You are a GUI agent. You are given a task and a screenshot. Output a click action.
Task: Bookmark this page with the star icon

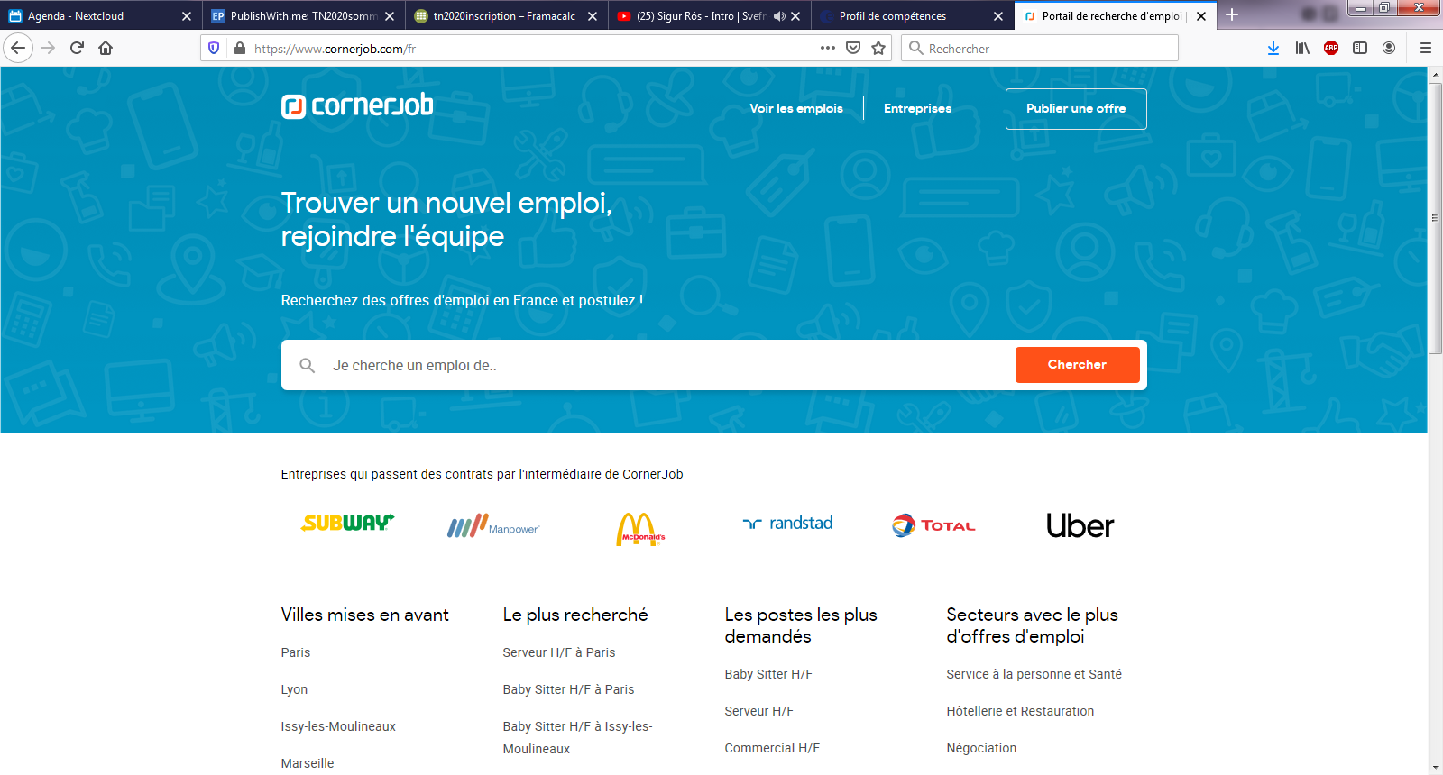[x=878, y=48]
